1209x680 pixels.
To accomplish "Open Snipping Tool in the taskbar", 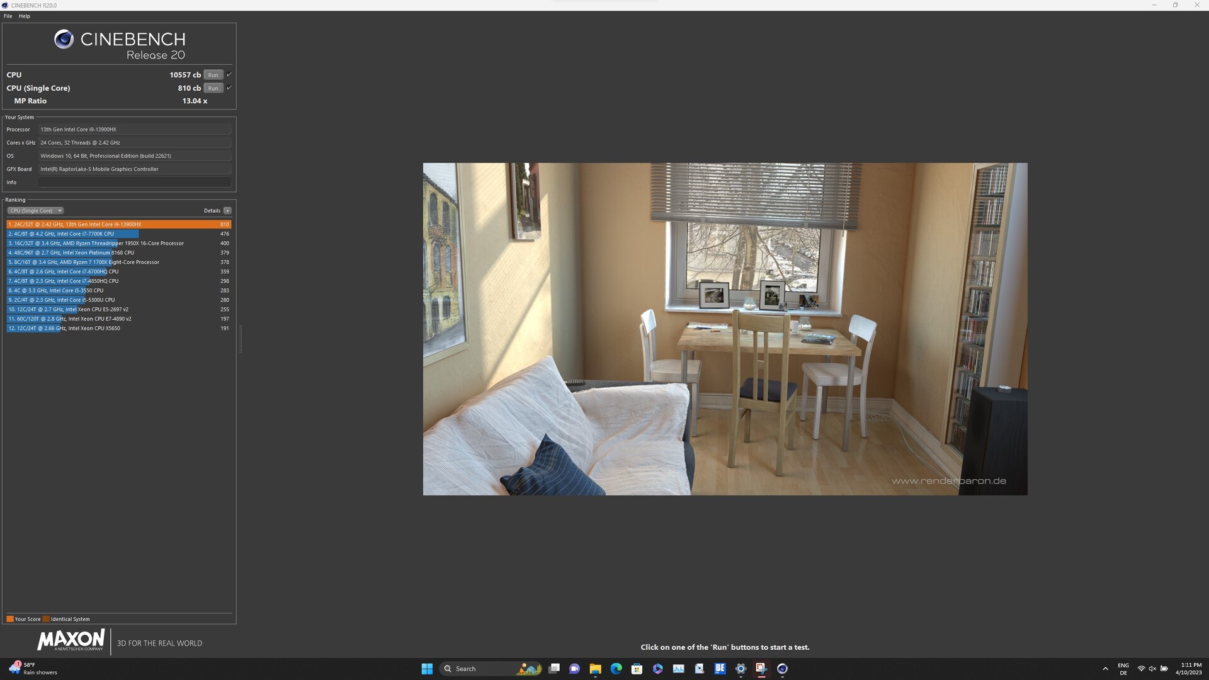I will pyautogui.click(x=761, y=669).
